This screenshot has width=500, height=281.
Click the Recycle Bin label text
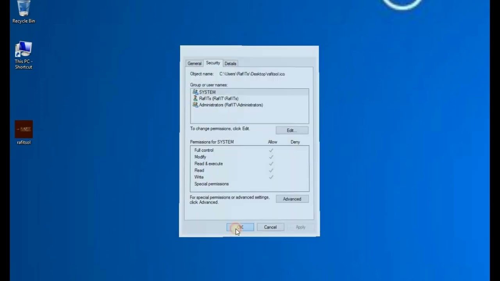click(x=23, y=21)
